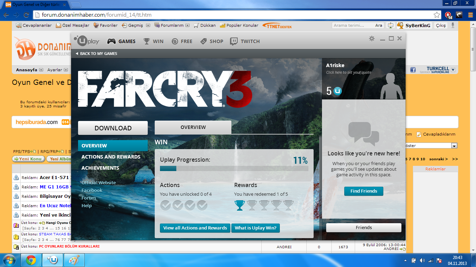Click the Friends button at the bottom
This screenshot has height=267, width=476.
[x=364, y=228]
